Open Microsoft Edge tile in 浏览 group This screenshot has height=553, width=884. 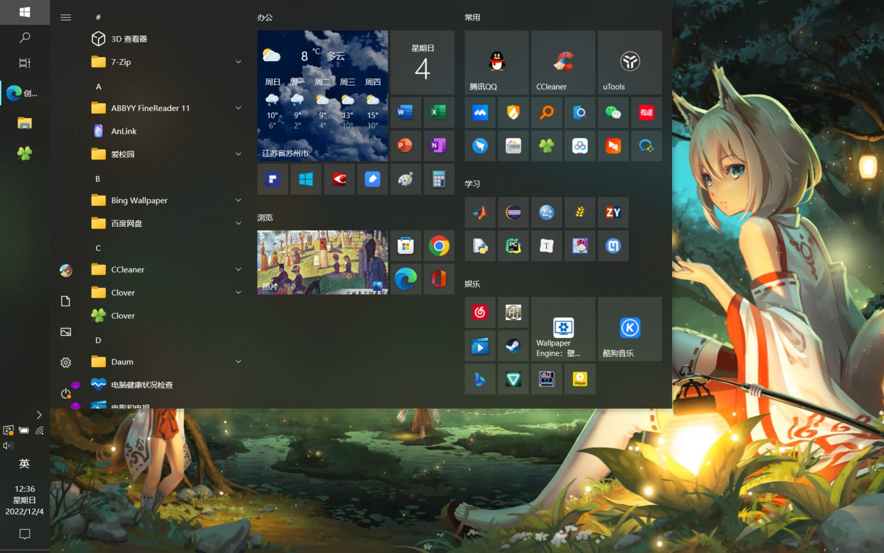click(406, 279)
